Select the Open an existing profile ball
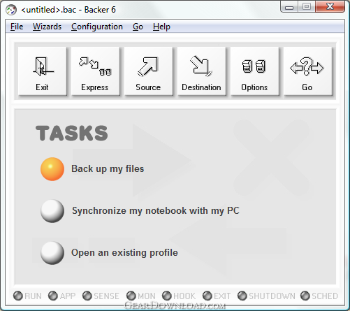This screenshot has height=311, width=350. (52, 253)
